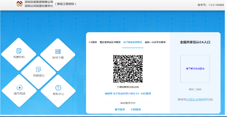
Task: Click the 二维码有效时间5分钟 text
Action: pyautogui.click(x=128, y=87)
